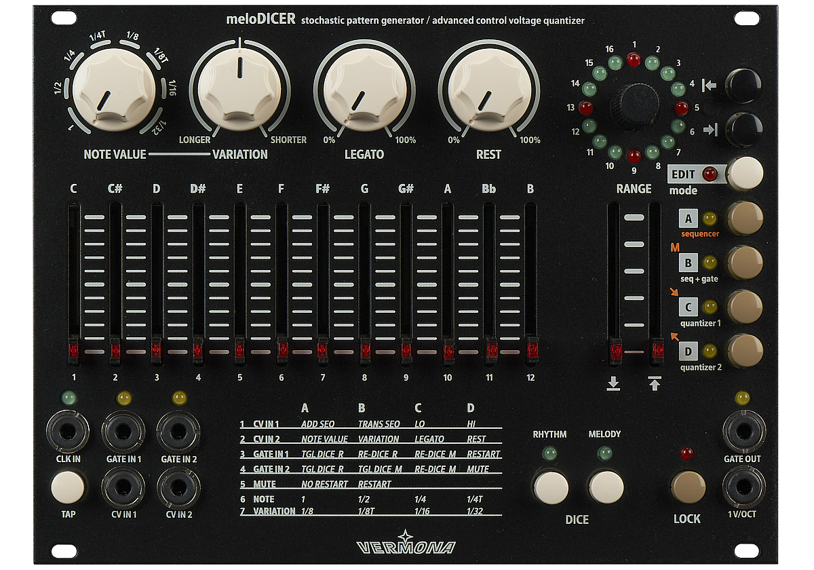The width and height of the screenshot is (814, 570).
Task: Toggle EDIT mode with the white button
Action: (x=745, y=173)
